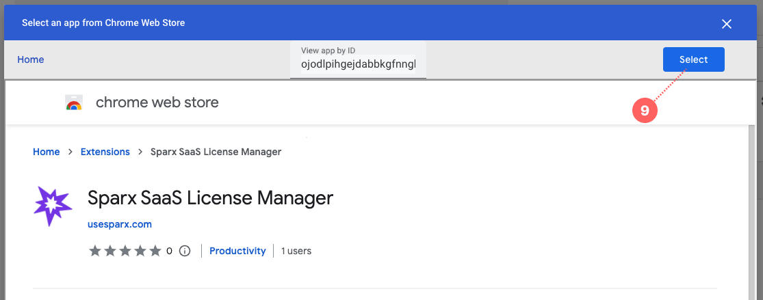This screenshot has height=300, width=763.
Task: Click the chevron between Home and Extensions
Action: click(70, 152)
